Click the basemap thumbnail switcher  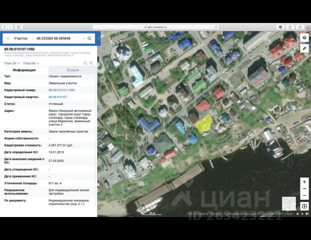288,203
